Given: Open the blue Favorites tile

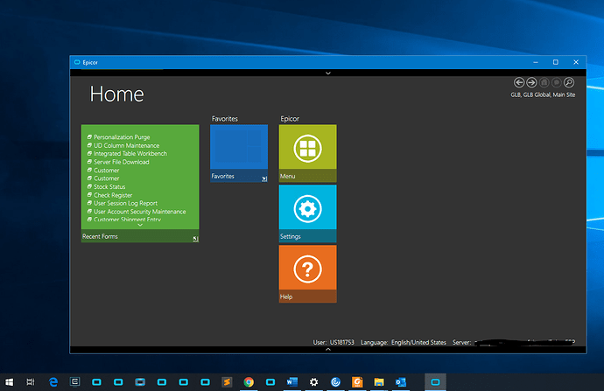Looking at the screenshot, I should (239, 153).
